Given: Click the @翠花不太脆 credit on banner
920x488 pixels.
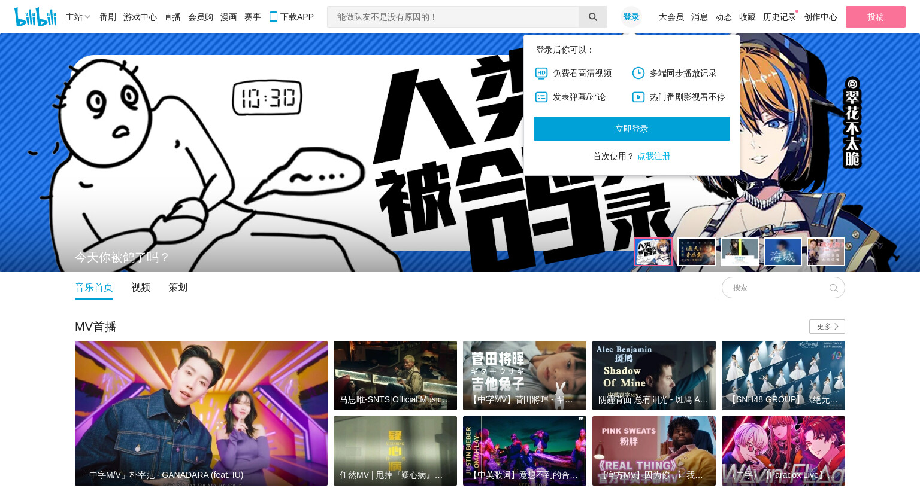Looking at the screenshot, I should pos(852,122).
